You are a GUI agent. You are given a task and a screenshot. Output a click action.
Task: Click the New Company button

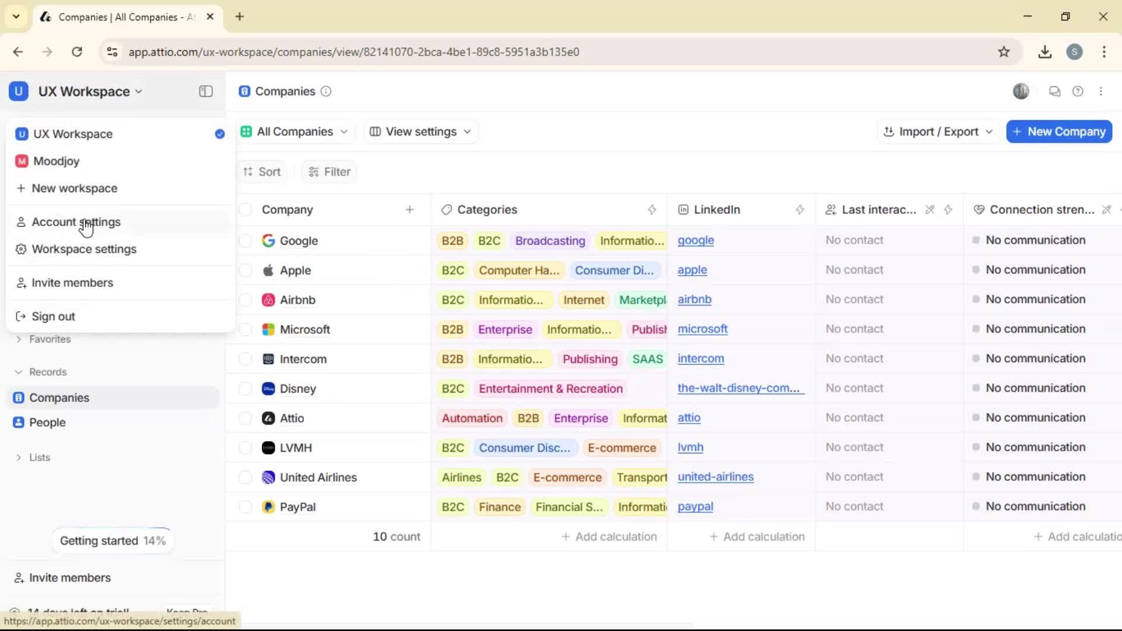pos(1059,131)
